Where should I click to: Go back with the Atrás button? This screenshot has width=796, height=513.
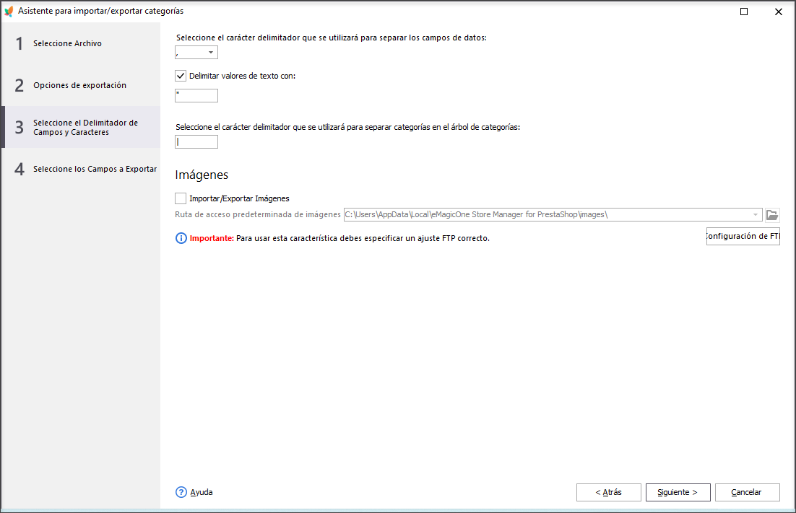point(609,492)
